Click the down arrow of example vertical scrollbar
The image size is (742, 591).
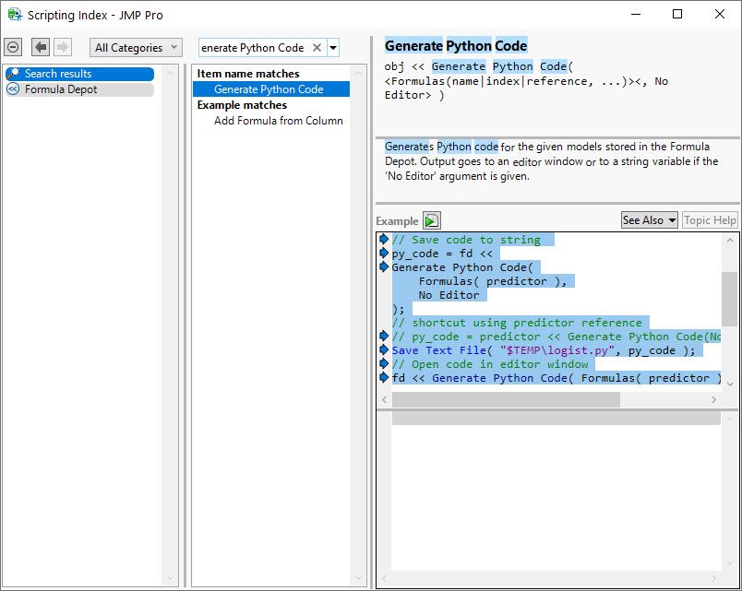pos(730,384)
